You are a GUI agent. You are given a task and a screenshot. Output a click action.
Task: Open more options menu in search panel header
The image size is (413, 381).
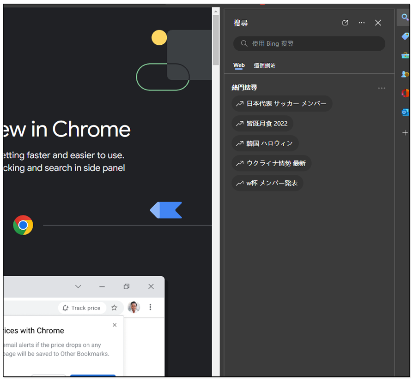(362, 23)
